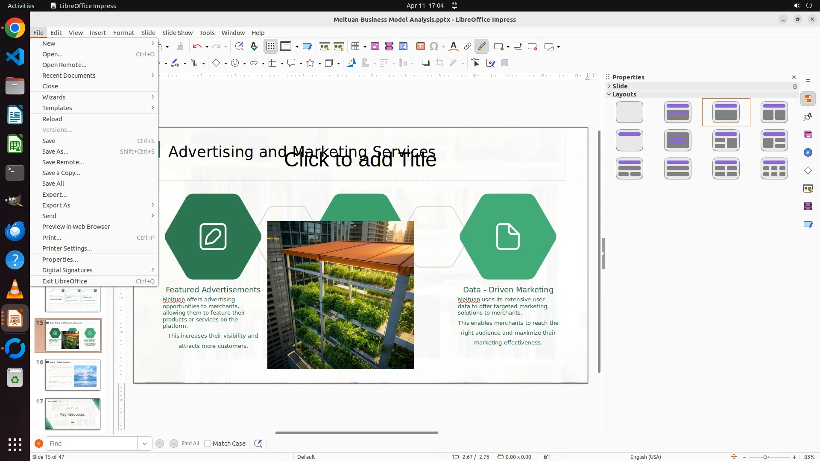
Task: Click the Find All button
Action: (x=190, y=443)
